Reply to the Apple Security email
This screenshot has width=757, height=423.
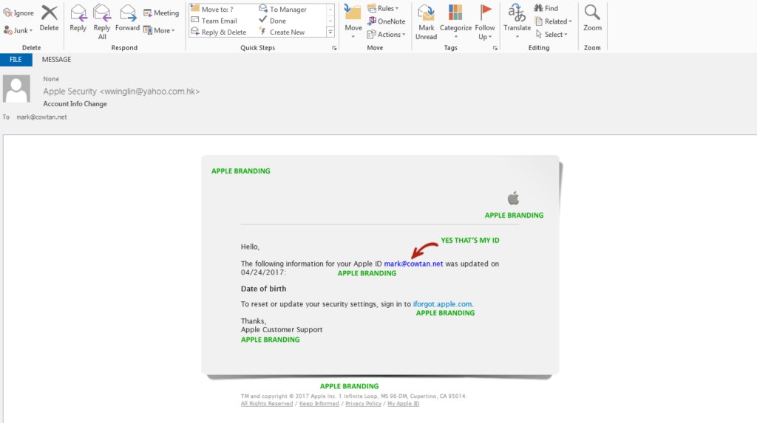[x=78, y=18]
